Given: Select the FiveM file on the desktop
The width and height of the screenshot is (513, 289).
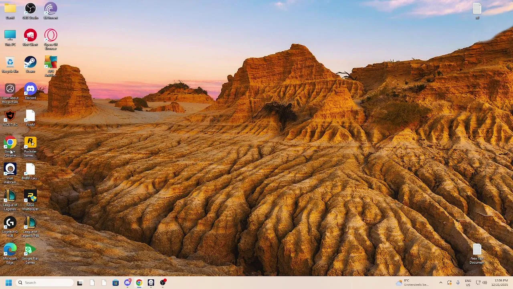Looking at the screenshot, I should tap(30, 118).
